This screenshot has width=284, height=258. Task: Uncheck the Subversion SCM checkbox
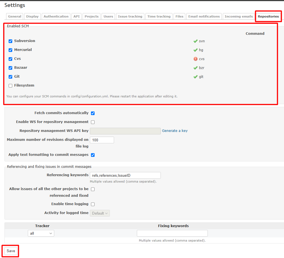pos(10,41)
